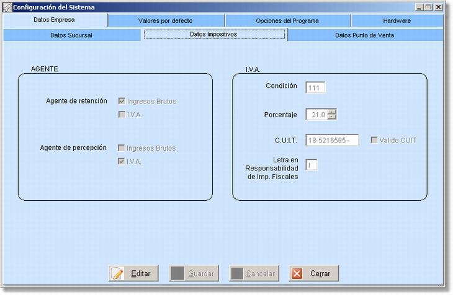Screen dimensions: 453x295
Task: Click the pencil icon on Editar button
Action: point(118,273)
